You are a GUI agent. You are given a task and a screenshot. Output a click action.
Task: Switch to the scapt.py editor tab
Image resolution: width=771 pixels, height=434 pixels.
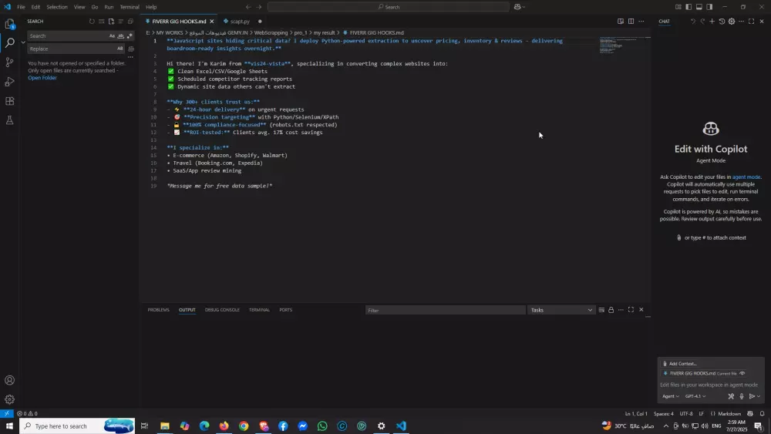point(240,22)
